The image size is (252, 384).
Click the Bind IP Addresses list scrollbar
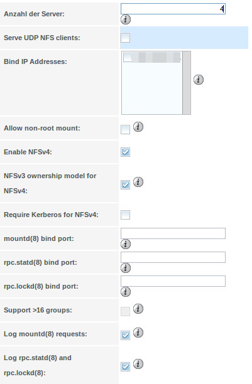coord(187,83)
